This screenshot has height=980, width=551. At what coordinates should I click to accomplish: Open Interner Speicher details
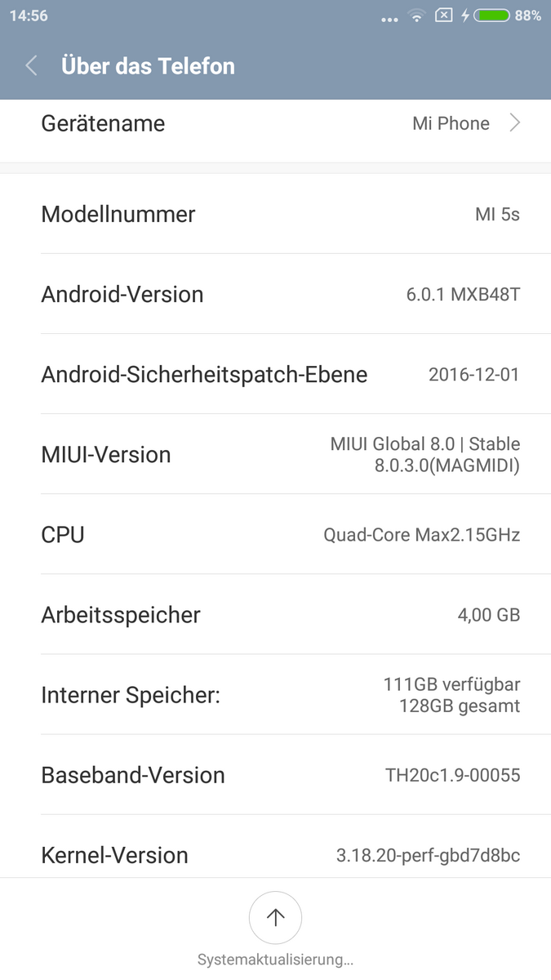pyautogui.click(x=275, y=694)
